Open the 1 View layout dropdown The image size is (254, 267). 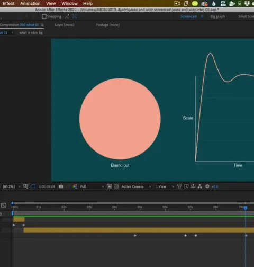(165, 186)
